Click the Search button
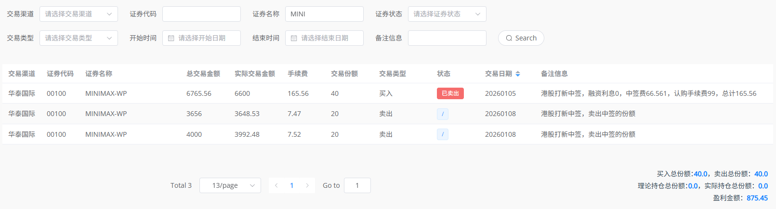Image resolution: width=776 pixels, height=209 pixels. (521, 38)
